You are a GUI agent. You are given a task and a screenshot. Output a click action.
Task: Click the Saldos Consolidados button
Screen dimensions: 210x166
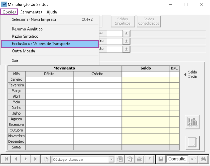click(149, 21)
